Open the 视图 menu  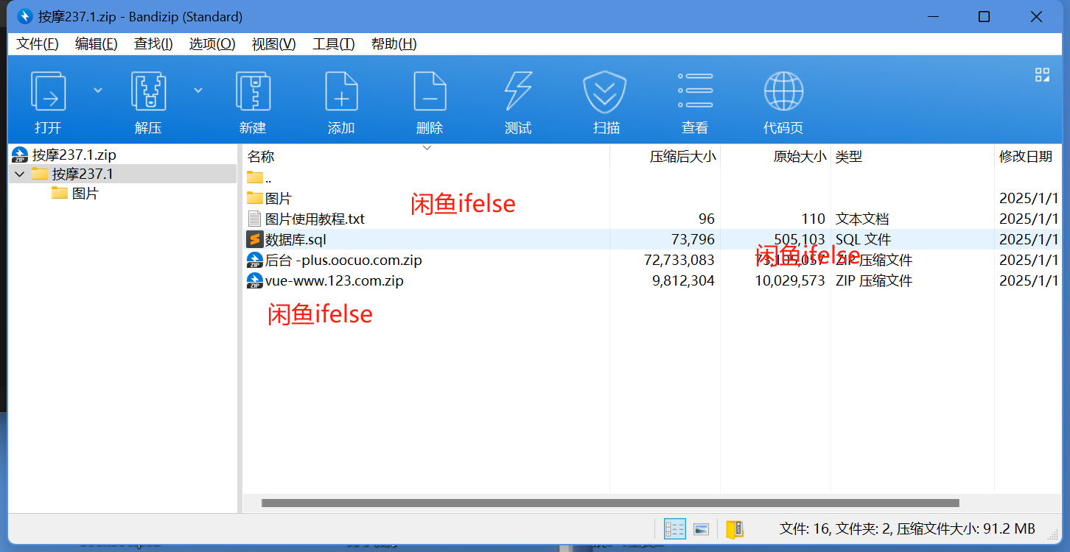click(x=273, y=44)
